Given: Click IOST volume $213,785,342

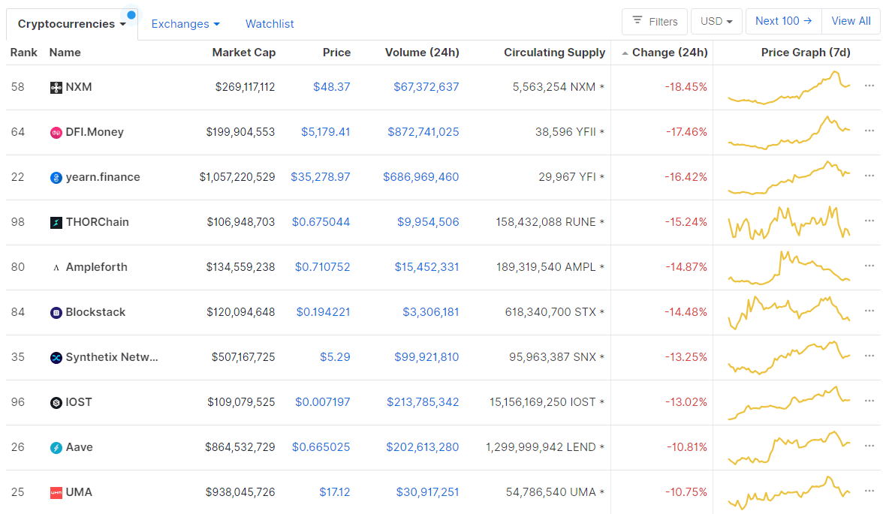Looking at the screenshot, I should tap(423, 402).
